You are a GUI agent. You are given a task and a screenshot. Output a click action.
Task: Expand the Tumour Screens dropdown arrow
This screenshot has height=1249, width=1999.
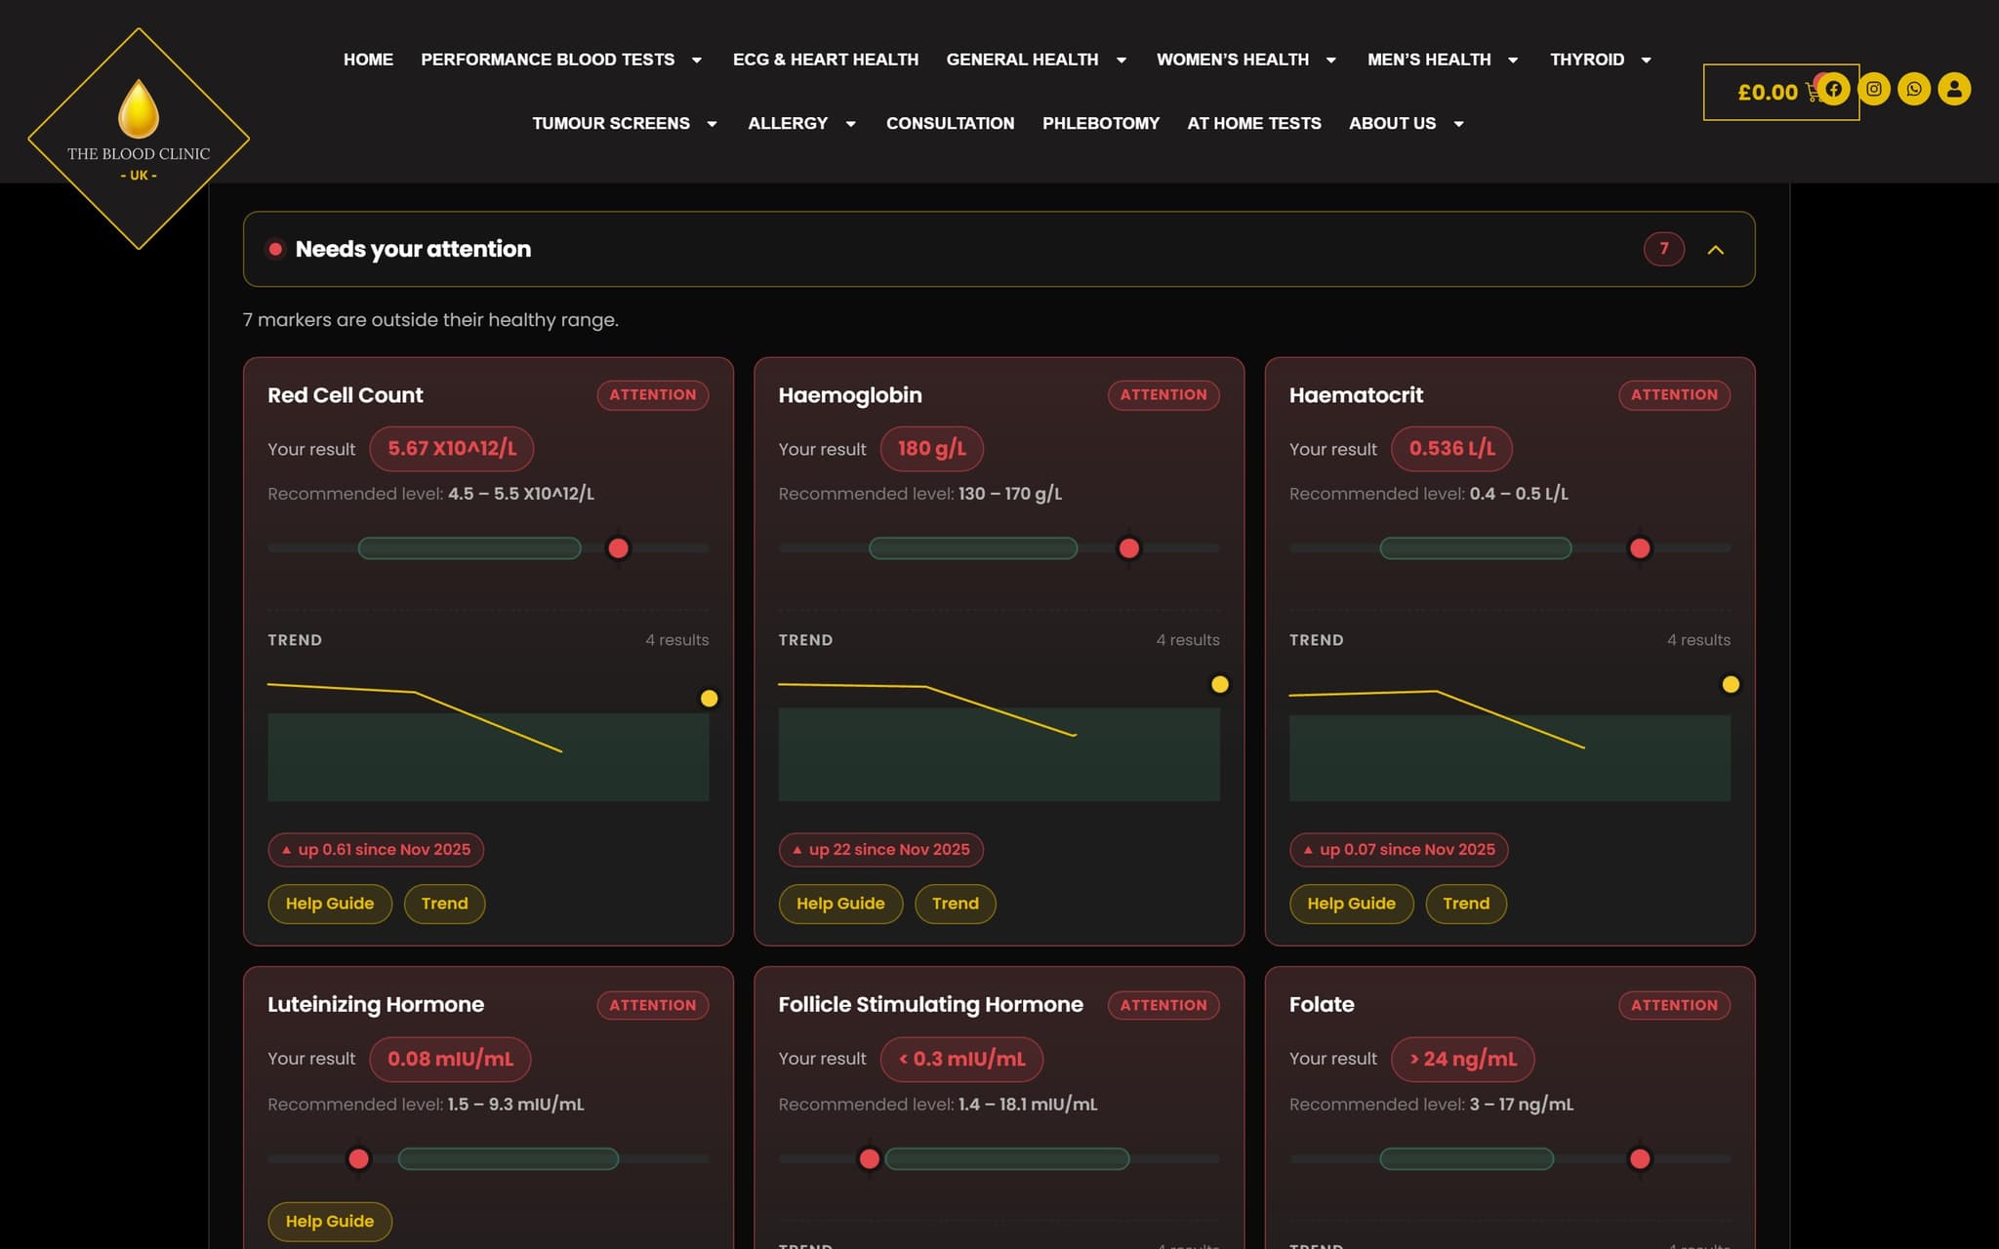click(712, 123)
